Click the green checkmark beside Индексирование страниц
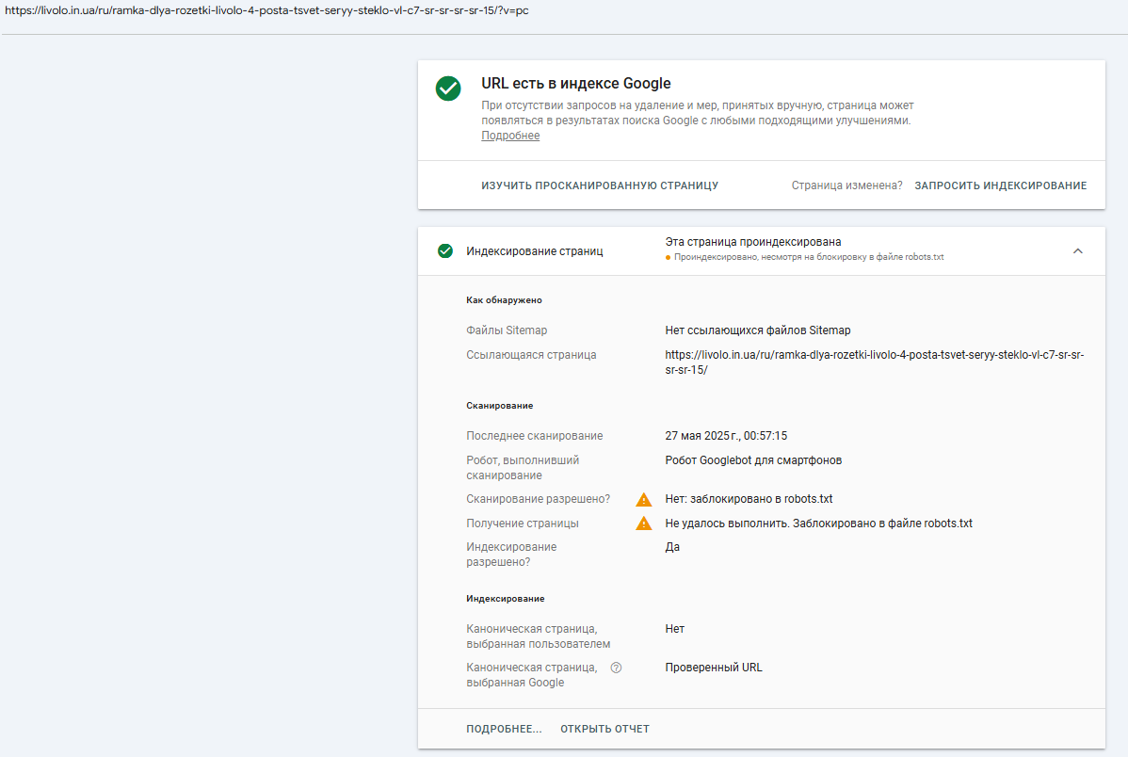The width and height of the screenshot is (1128, 757). [445, 251]
